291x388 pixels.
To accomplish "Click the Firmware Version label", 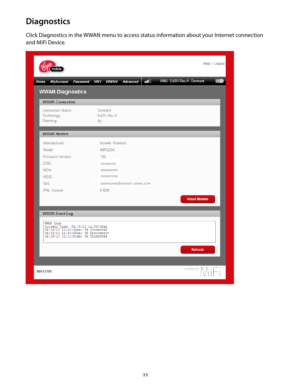I will (x=57, y=157).
